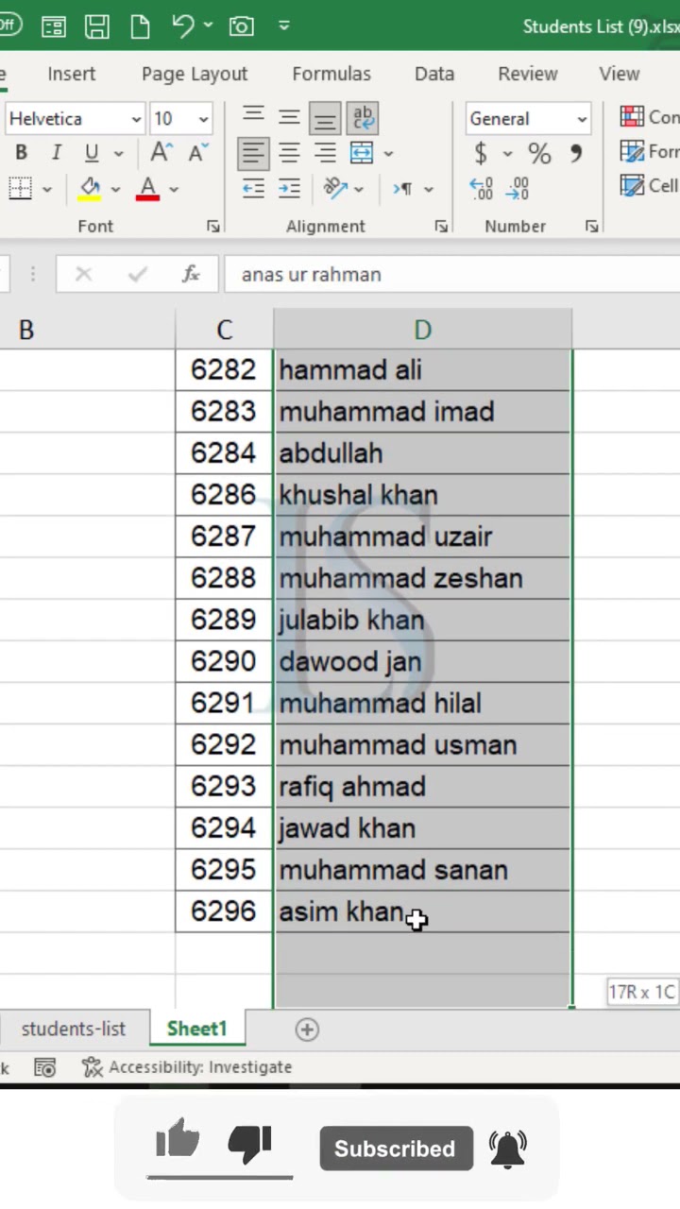
Task: Click the yellow fill color button
Action: (91, 189)
